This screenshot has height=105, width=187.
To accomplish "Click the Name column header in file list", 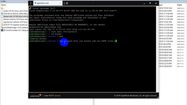I will (x=4, y=5).
